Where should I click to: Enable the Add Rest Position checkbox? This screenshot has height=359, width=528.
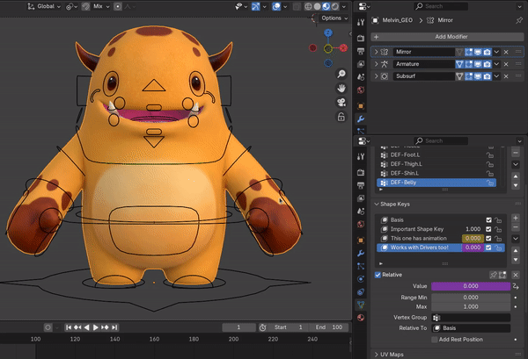435,340
